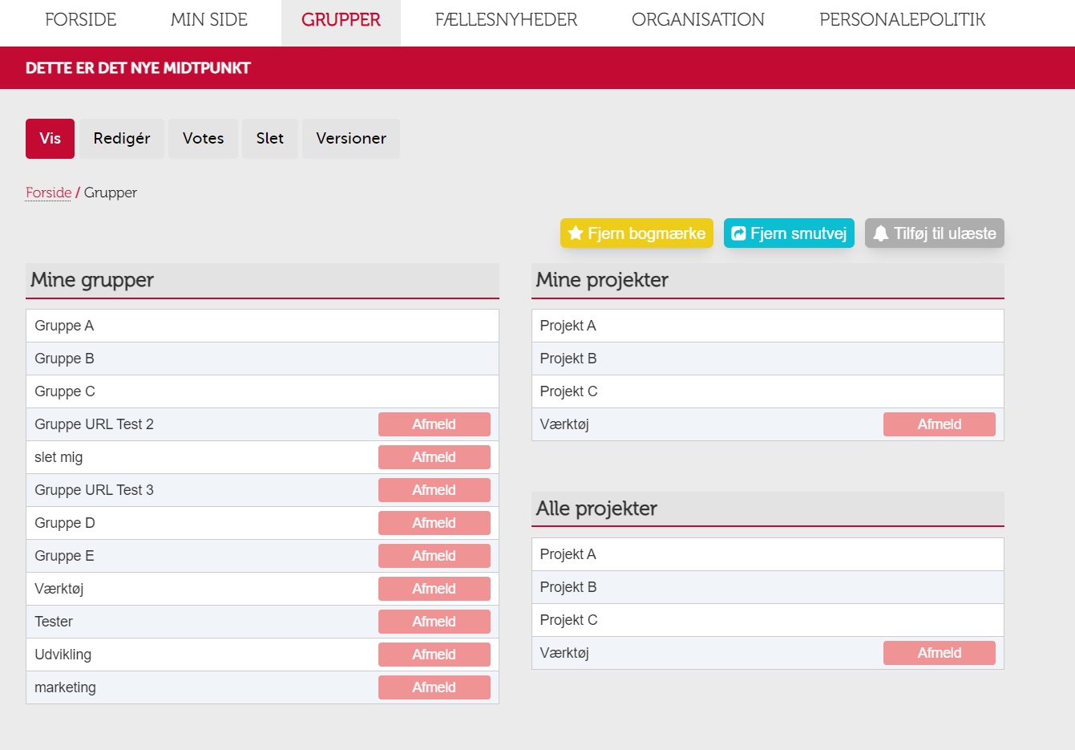
Task: Open Gruppe A in Mine grupper
Action: coord(64,326)
